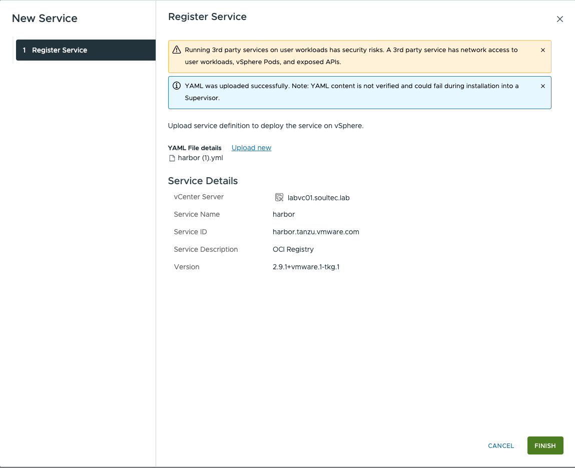Click the info circle icon
This screenshot has width=575, height=468.
coord(176,86)
